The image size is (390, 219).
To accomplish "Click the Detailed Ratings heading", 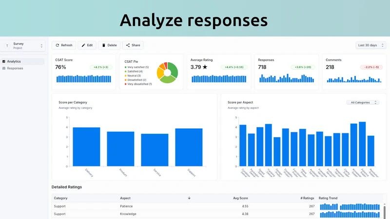I will (x=67, y=187).
